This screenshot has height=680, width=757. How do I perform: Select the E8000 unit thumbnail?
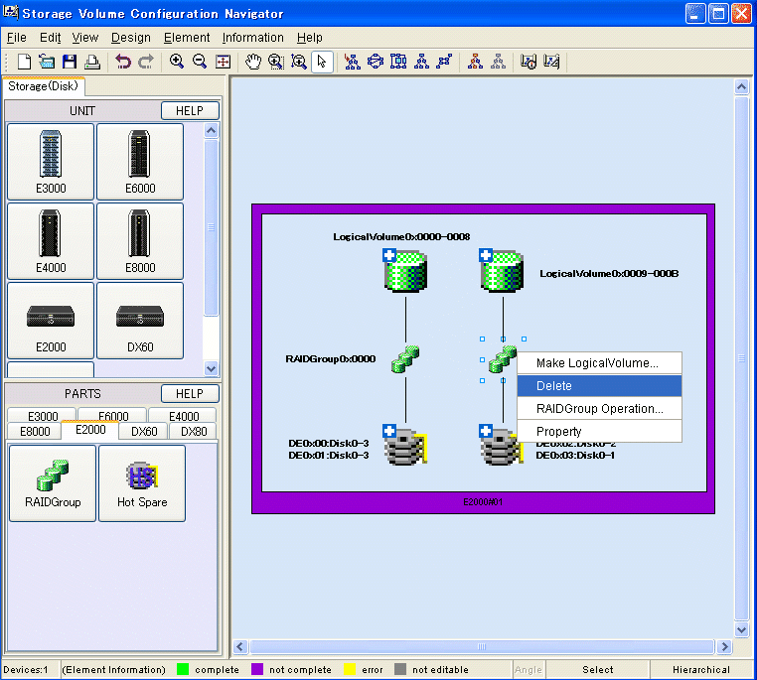pyautogui.click(x=140, y=241)
